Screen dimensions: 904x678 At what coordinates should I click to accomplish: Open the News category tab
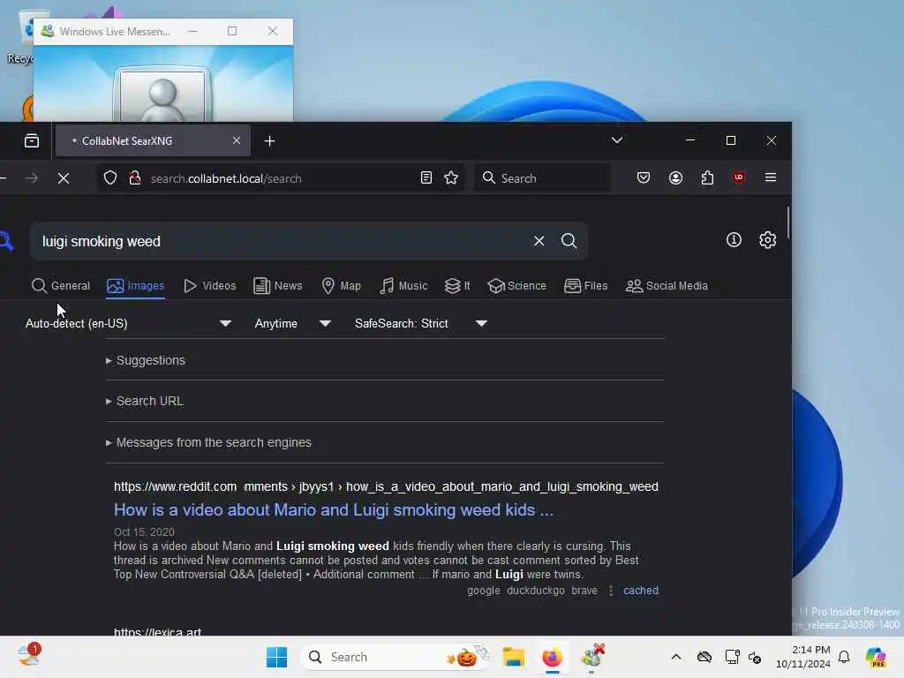coord(277,285)
